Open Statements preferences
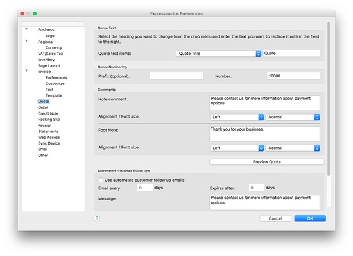353x256 pixels. click(x=48, y=131)
